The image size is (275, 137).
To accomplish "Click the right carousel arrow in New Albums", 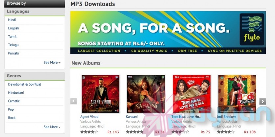I will [262, 101].
